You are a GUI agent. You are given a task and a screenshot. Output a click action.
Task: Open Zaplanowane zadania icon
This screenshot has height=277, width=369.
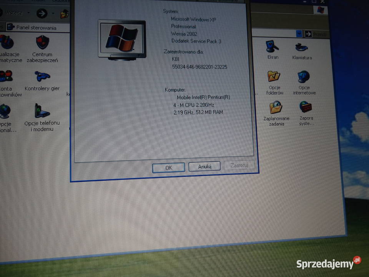pyautogui.click(x=276, y=107)
